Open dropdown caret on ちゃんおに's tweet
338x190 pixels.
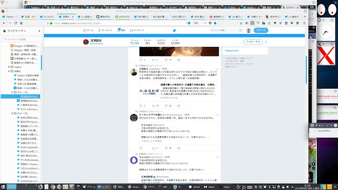click(x=218, y=157)
